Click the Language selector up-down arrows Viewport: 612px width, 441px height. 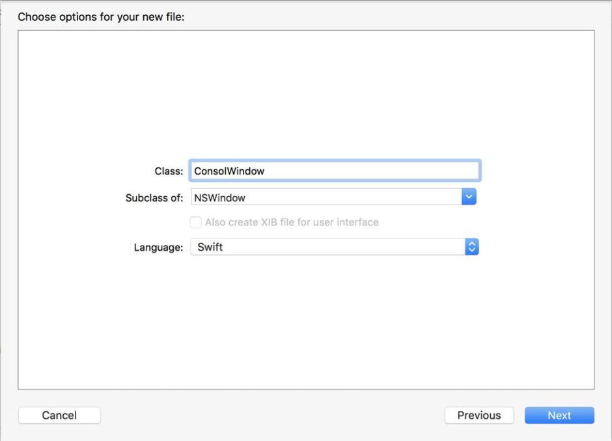tap(472, 247)
